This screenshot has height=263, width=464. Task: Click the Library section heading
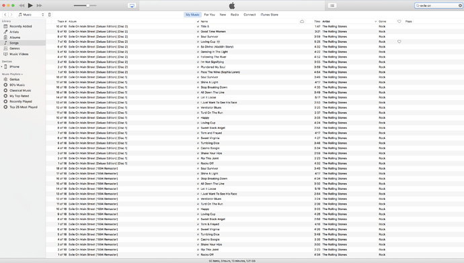point(6,21)
